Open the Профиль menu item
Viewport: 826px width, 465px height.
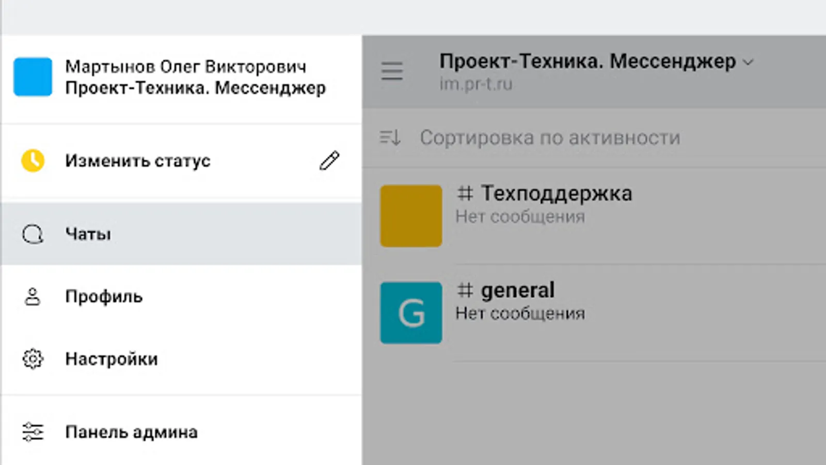tap(104, 297)
